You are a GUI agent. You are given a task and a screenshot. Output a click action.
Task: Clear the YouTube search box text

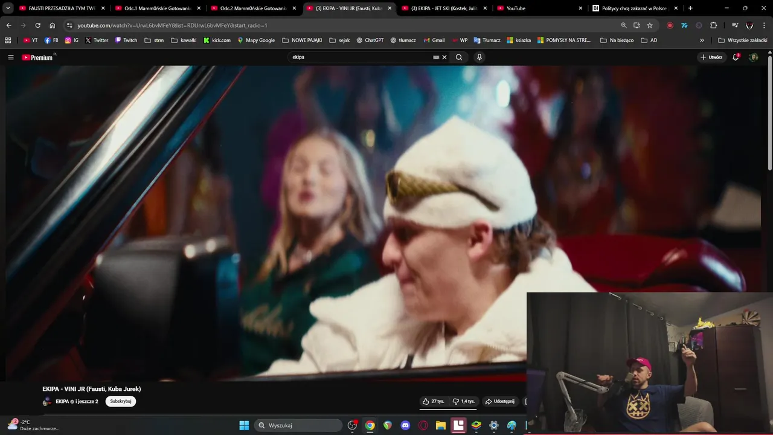[x=444, y=57]
